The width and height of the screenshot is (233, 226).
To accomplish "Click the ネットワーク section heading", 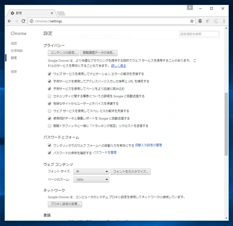I will pyautogui.click(x=54, y=190).
